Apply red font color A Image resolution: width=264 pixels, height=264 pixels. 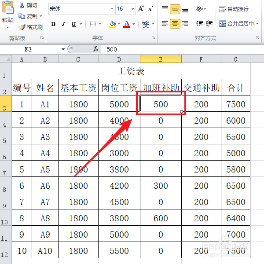(127, 24)
